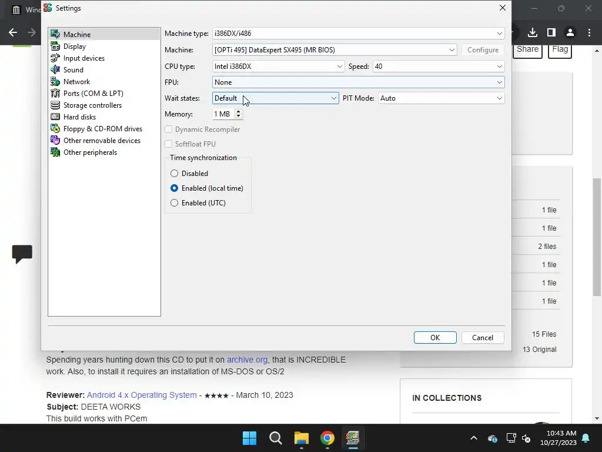Click the 86Box icon in Settings title bar
The height and width of the screenshot is (452, 602).
tap(48, 8)
